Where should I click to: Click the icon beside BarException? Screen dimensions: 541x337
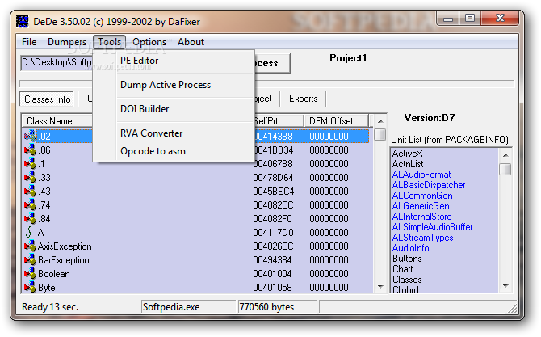point(30,259)
